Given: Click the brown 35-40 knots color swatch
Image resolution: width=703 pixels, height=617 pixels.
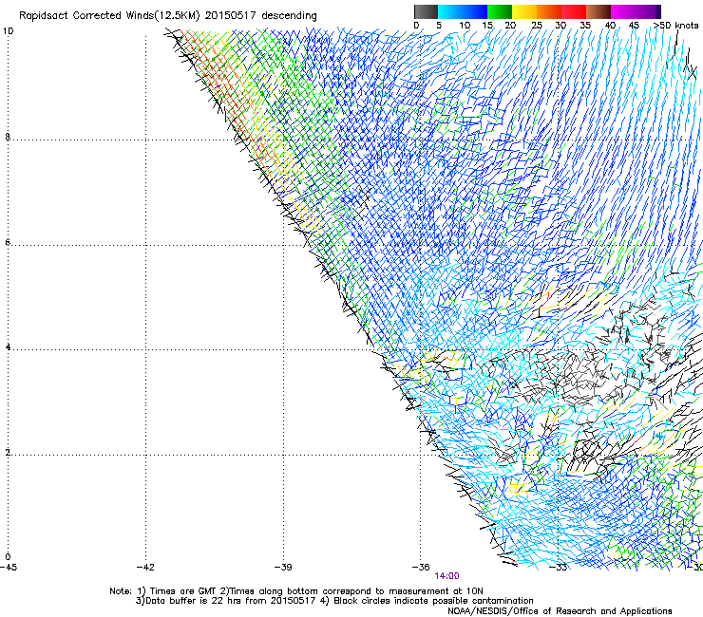Looking at the screenshot, I should pyautogui.click(x=598, y=11).
